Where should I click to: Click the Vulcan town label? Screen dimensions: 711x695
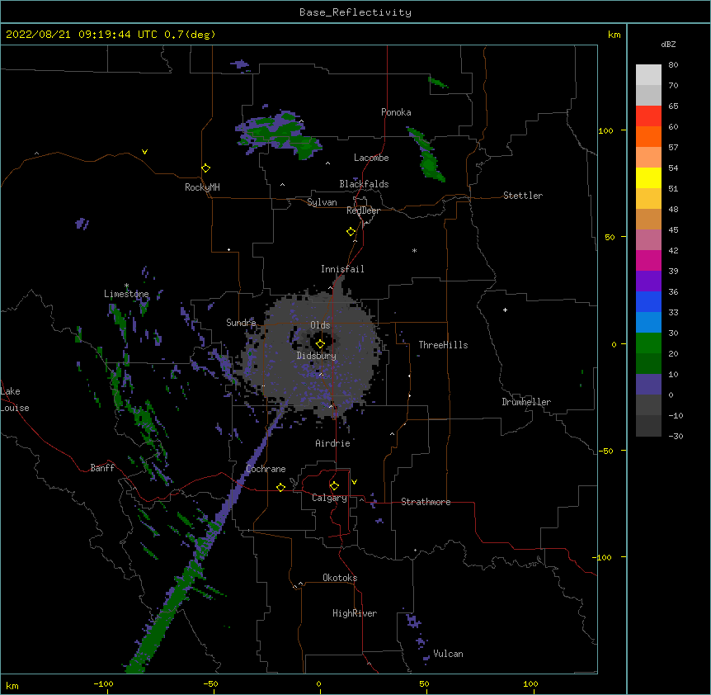coord(448,654)
